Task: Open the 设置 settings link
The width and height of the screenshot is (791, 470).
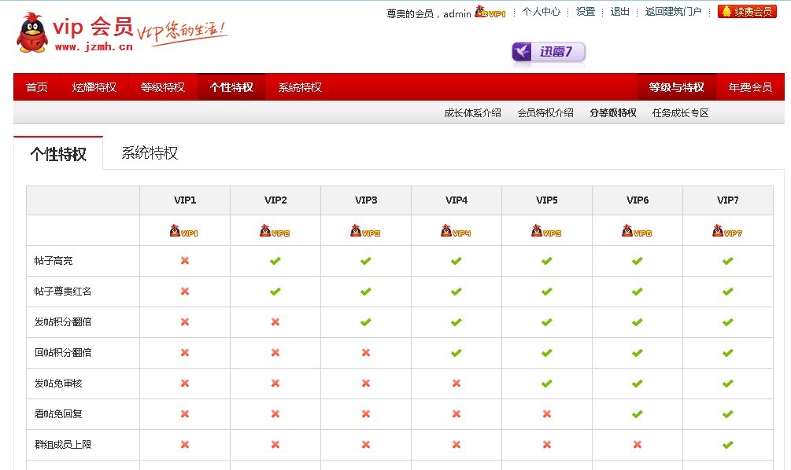Action: [x=586, y=12]
